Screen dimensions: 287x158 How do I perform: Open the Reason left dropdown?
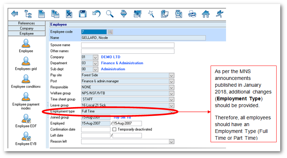pyautogui.click(x=171, y=142)
